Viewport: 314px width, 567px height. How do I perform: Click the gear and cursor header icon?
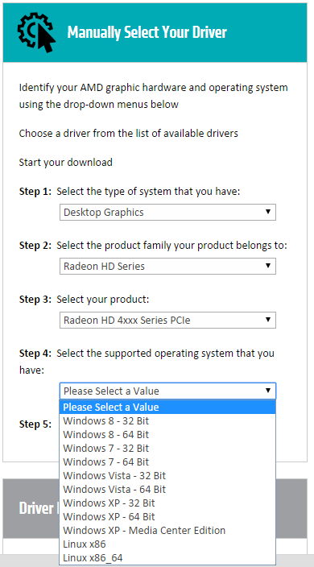tap(36, 32)
